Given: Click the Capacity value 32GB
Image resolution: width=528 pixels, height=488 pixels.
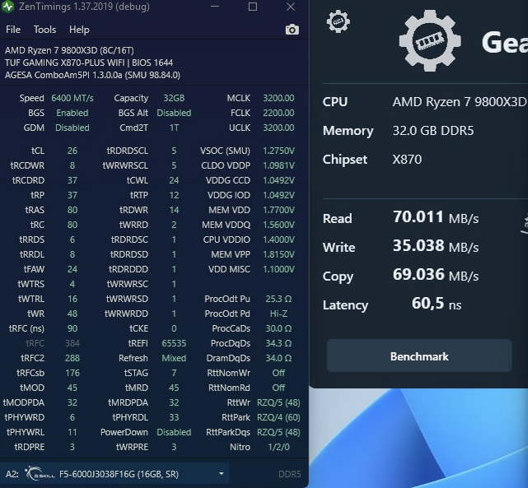Looking at the screenshot, I should [x=174, y=98].
